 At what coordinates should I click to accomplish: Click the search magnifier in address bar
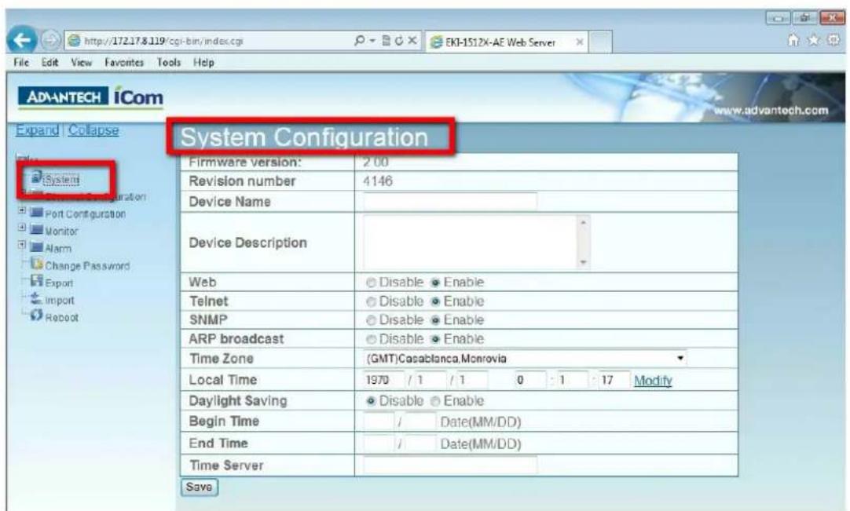click(x=359, y=41)
